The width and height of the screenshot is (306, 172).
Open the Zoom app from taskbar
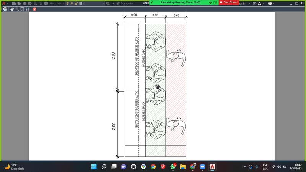click(203, 167)
